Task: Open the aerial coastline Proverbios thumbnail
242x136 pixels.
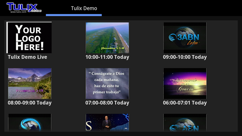Action: click(x=107, y=38)
